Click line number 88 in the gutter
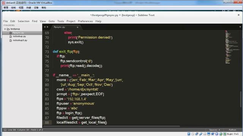 47,122
